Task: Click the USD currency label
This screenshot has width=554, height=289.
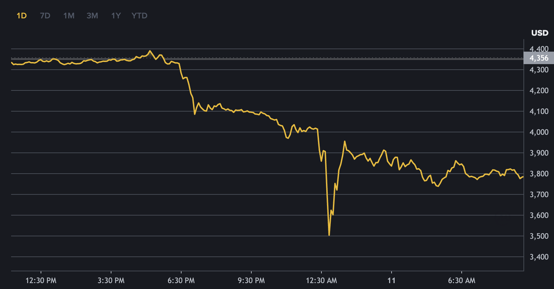Action: [539, 33]
